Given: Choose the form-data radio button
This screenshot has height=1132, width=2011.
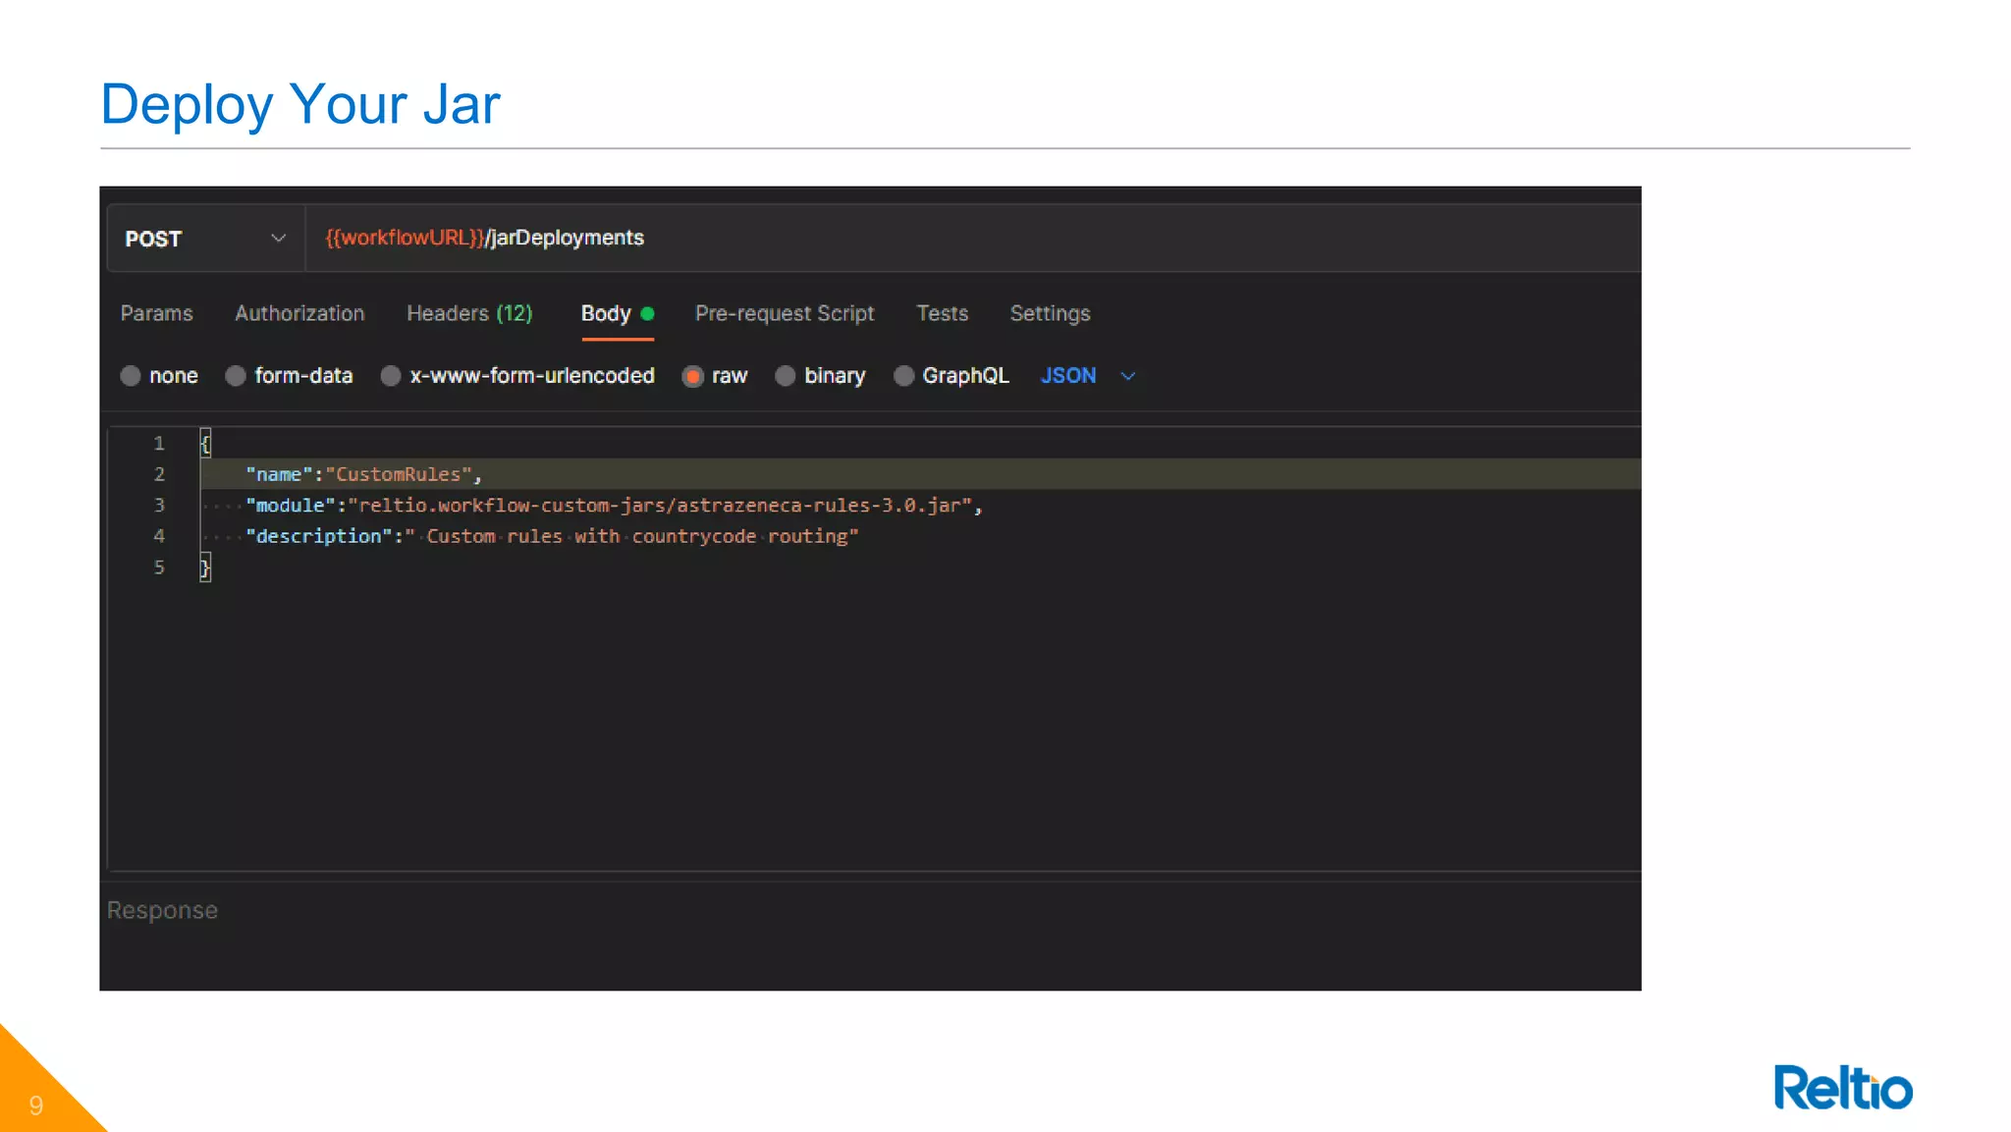Looking at the screenshot, I should coord(236,376).
